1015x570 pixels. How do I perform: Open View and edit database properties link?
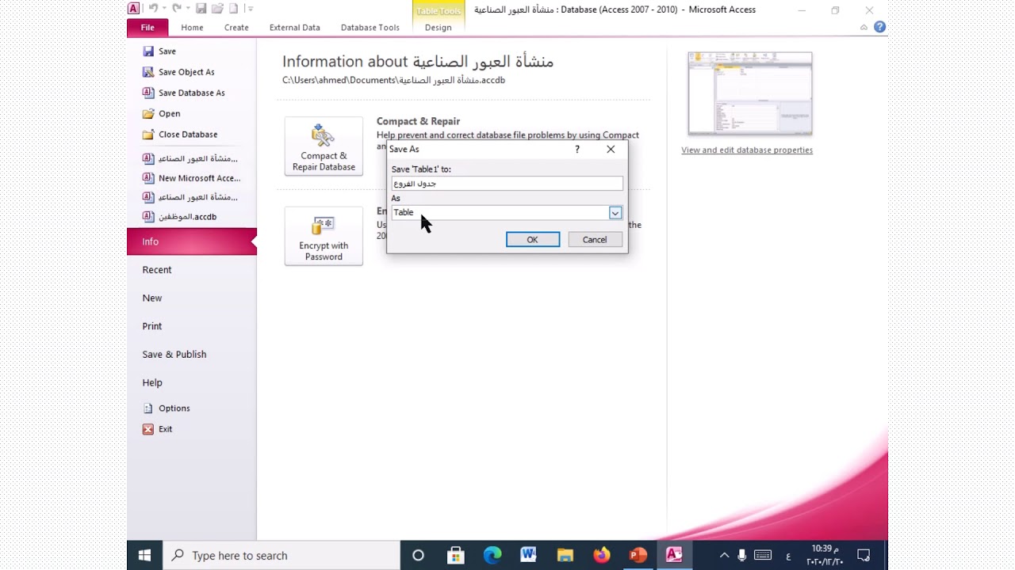[747, 150]
